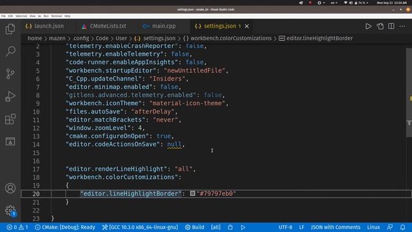The width and height of the screenshot is (412, 232).
Task: Click the User breadcrumb segment
Action: coord(121,39)
